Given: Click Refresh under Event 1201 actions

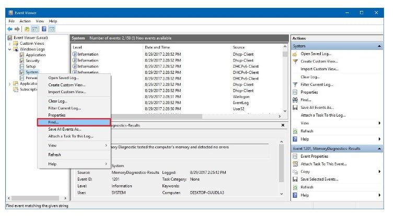Looking at the screenshot, I should [x=307, y=187].
